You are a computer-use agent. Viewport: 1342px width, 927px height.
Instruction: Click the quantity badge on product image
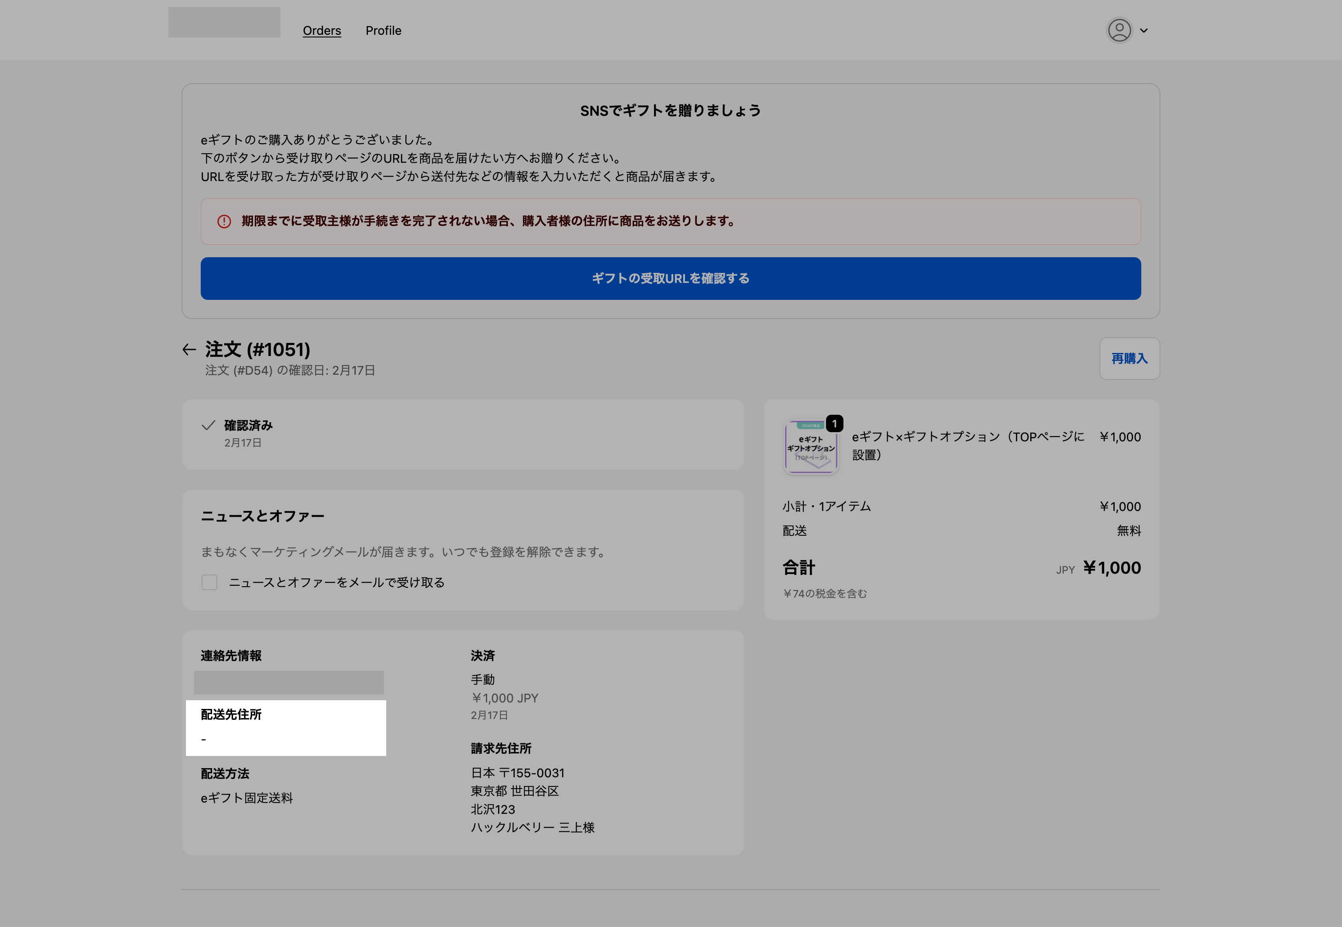coord(834,423)
